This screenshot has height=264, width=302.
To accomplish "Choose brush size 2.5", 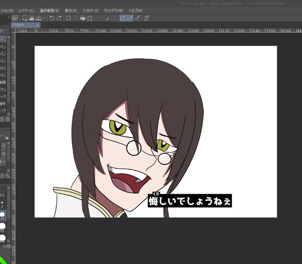I will click(2, 193).
